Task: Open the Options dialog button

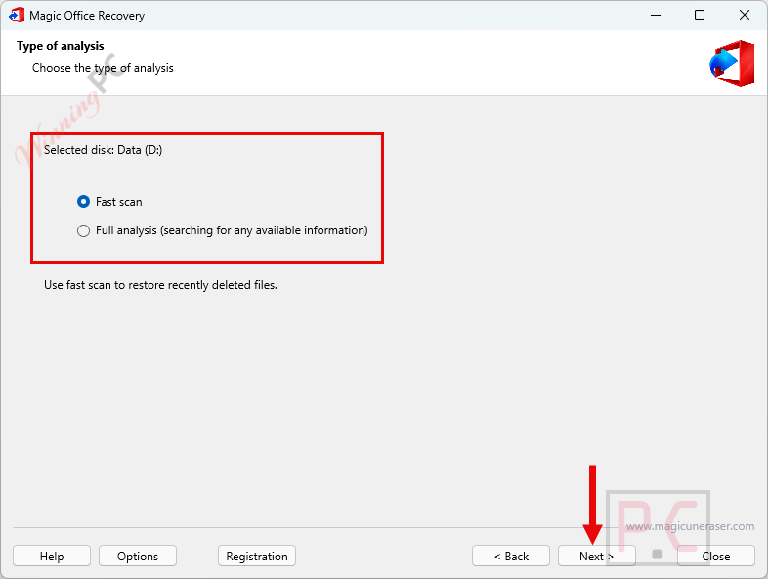Action: (x=138, y=556)
